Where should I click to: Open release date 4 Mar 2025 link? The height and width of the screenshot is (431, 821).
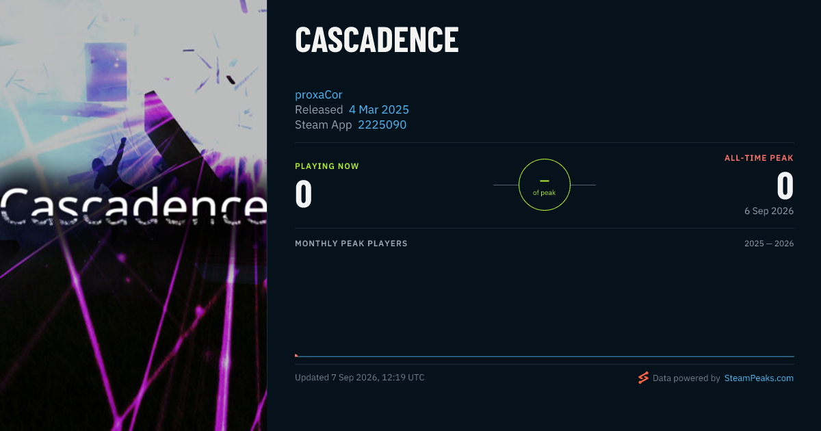[379, 109]
